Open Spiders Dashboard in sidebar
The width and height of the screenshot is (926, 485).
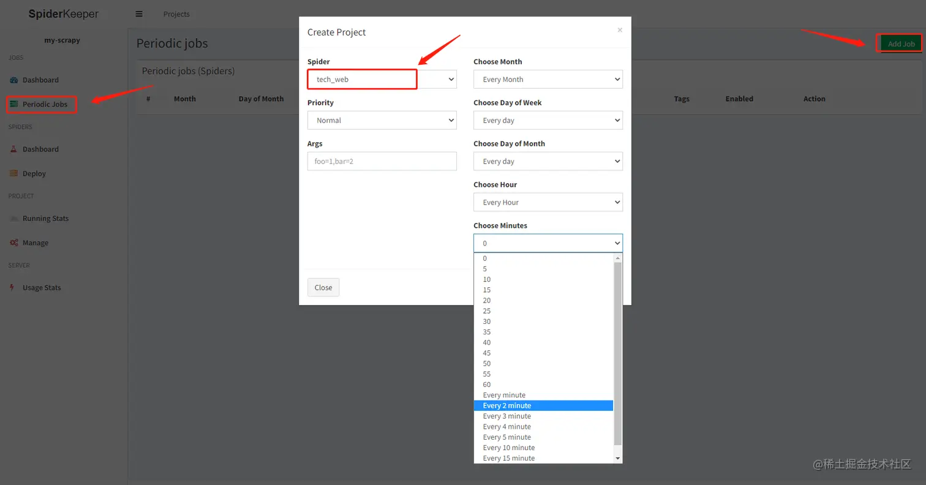(x=40, y=149)
